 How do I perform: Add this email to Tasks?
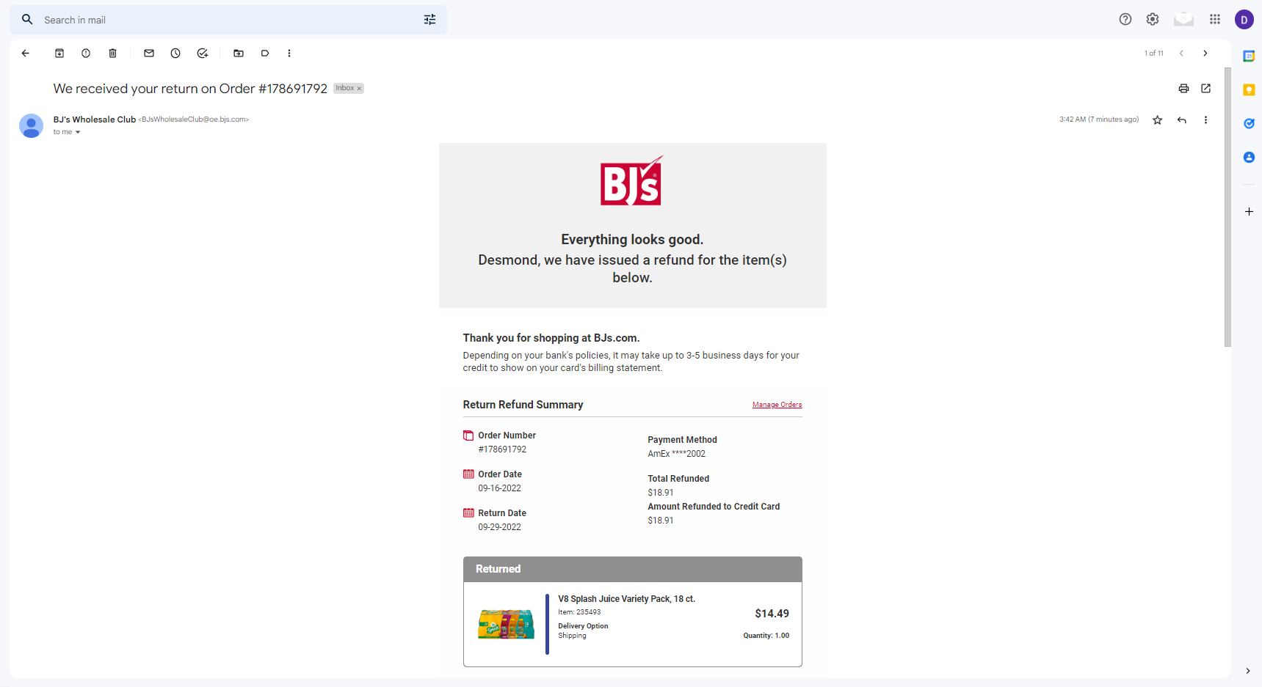pos(203,54)
